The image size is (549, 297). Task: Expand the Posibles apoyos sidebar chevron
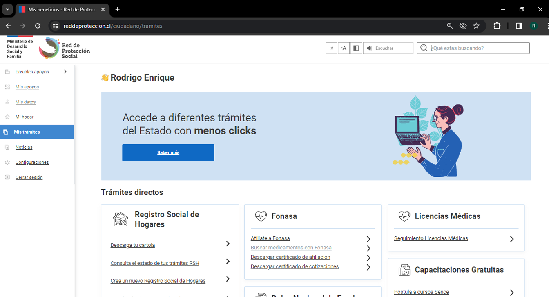click(65, 72)
